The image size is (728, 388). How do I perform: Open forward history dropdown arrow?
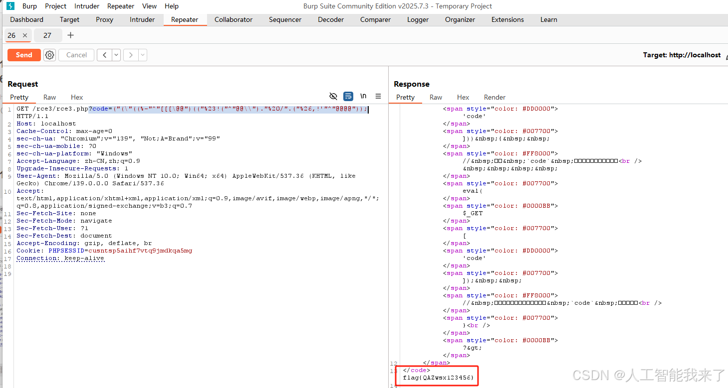[143, 55]
